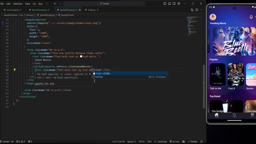Click the bookmark marker at line 43
The width and height of the screenshot is (256, 144).
[3, 23]
